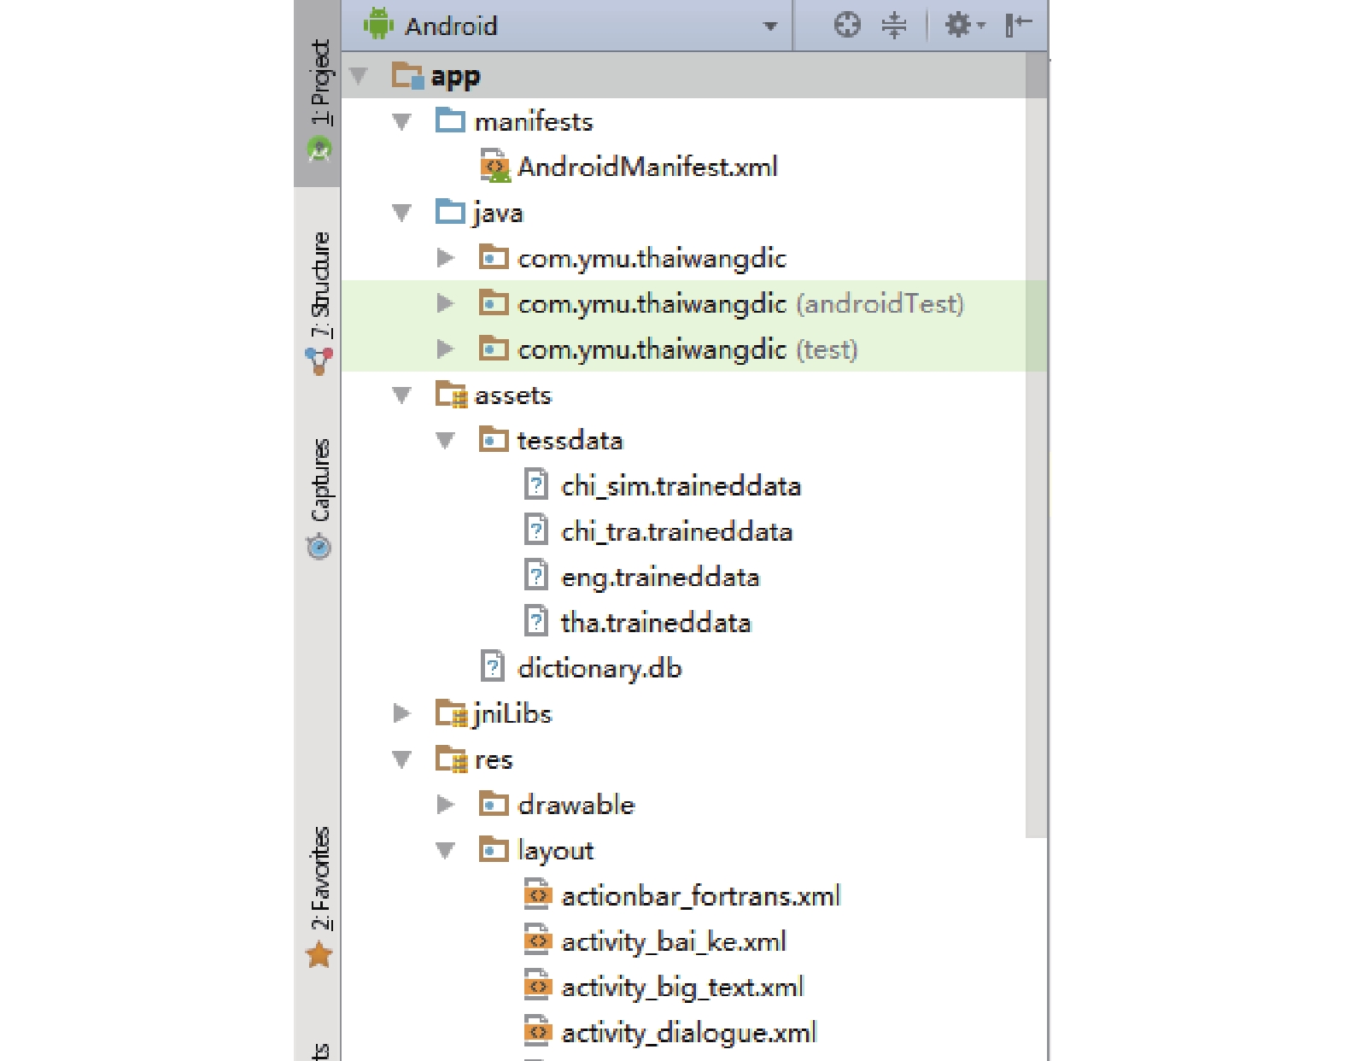1345x1061 pixels.
Task: Click the manifests folder icon
Action: [x=450, y=120]
